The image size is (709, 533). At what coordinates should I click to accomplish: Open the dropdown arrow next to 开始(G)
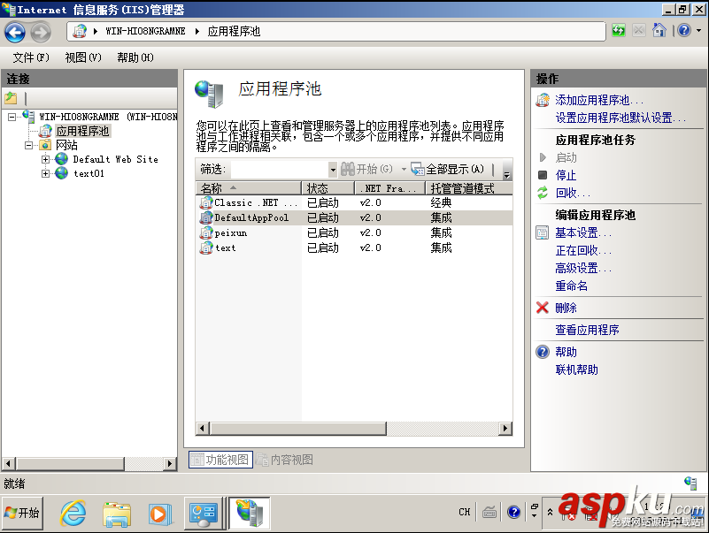click(x=404, y=170)
